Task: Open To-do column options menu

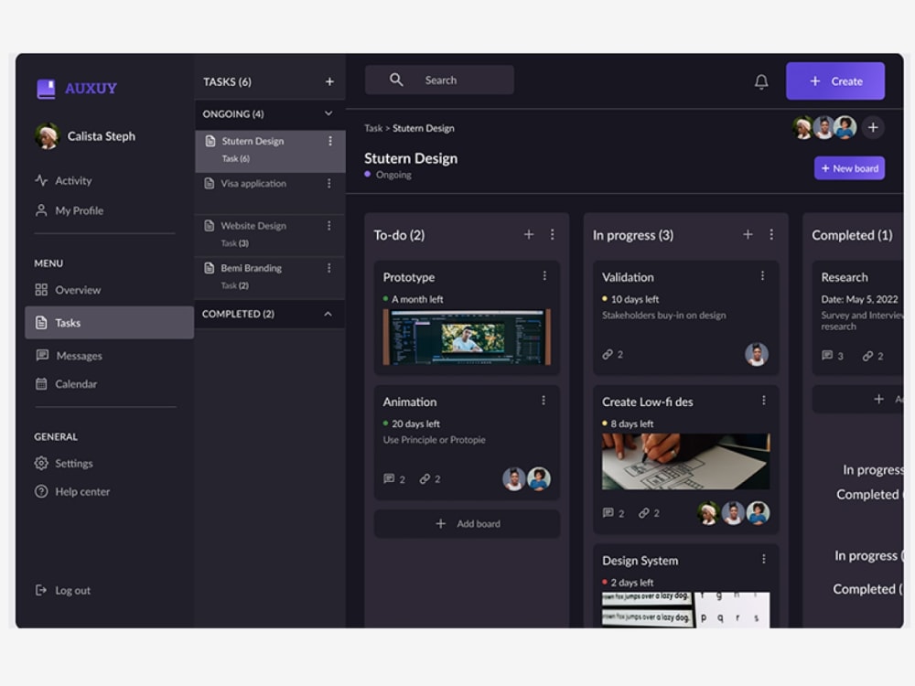Action: coord(552,234)
